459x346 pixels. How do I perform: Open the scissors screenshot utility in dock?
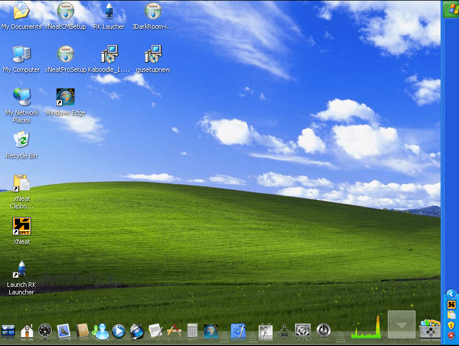point(266,332)
